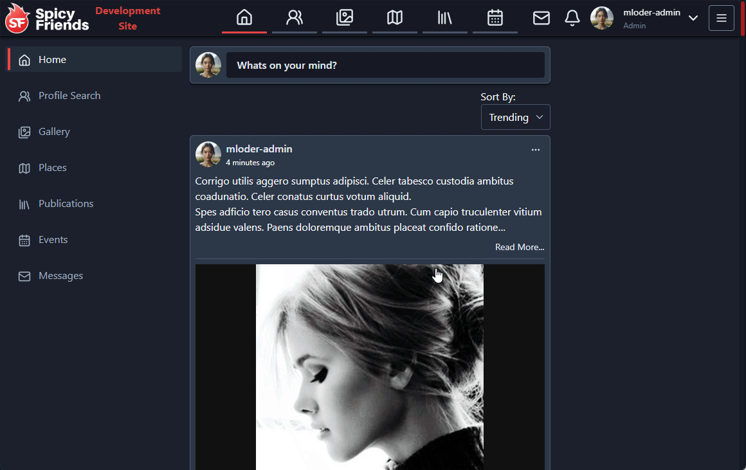This screenshot has height=470, width=746.
Task: Open profile search icon in top navigation
Action: pos(295,17)
